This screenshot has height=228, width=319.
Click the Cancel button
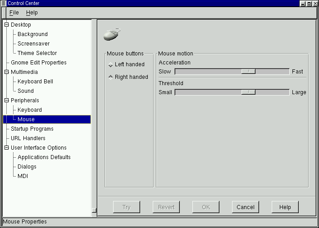pyautogui.click(x=246, y=207)
